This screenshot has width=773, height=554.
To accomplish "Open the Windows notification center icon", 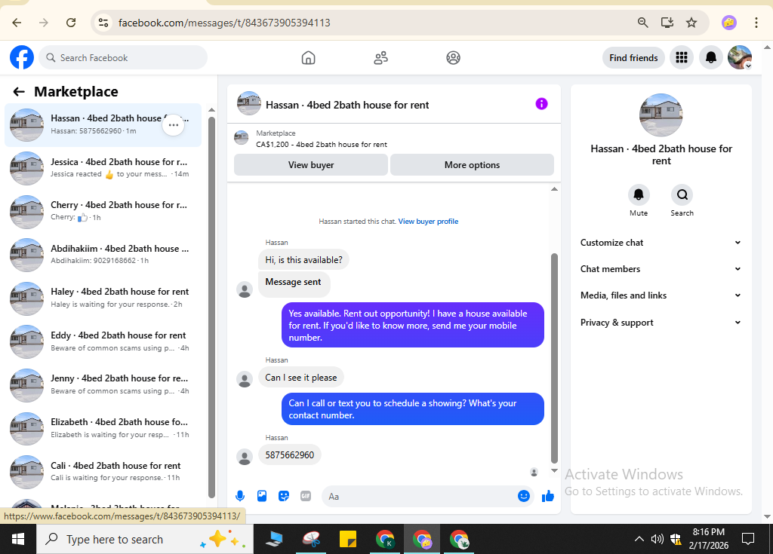I will pos(748,539).
